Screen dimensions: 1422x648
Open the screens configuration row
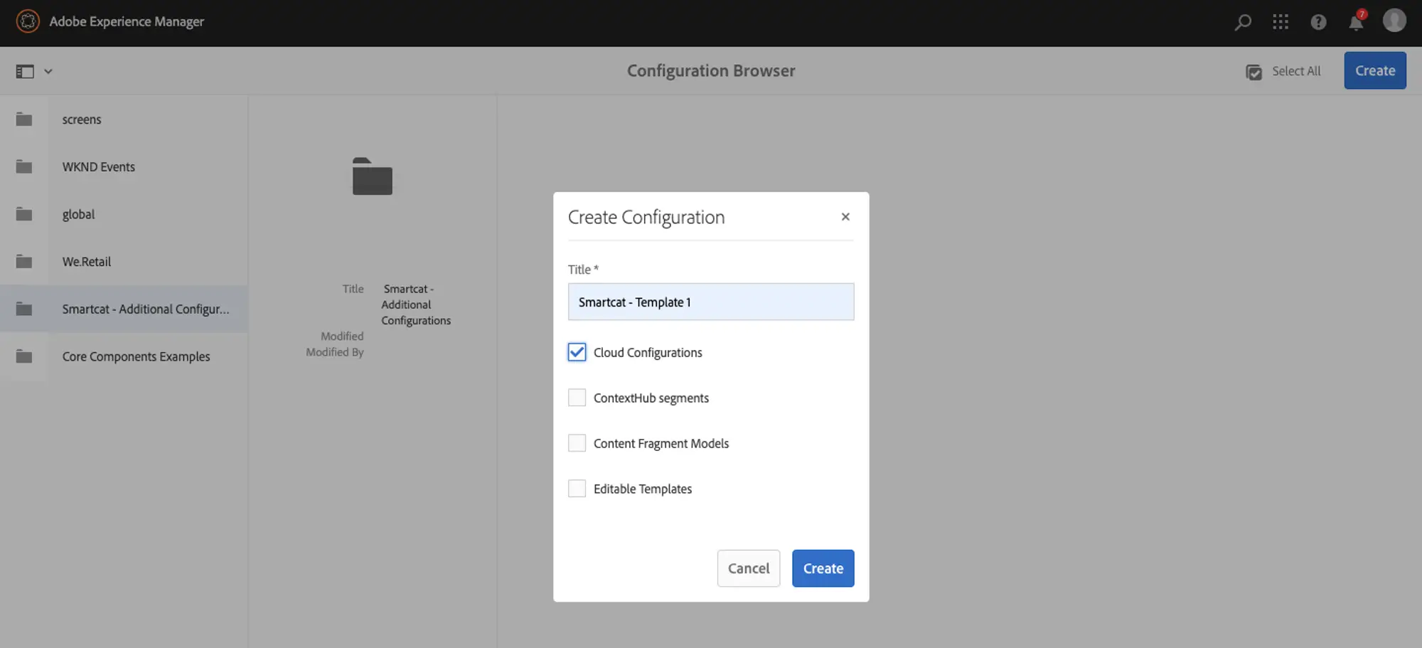[124, 119]
